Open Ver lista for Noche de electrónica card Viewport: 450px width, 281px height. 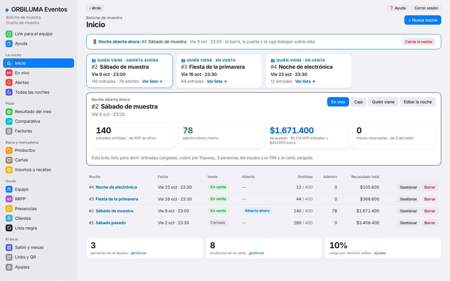(305, 81)
